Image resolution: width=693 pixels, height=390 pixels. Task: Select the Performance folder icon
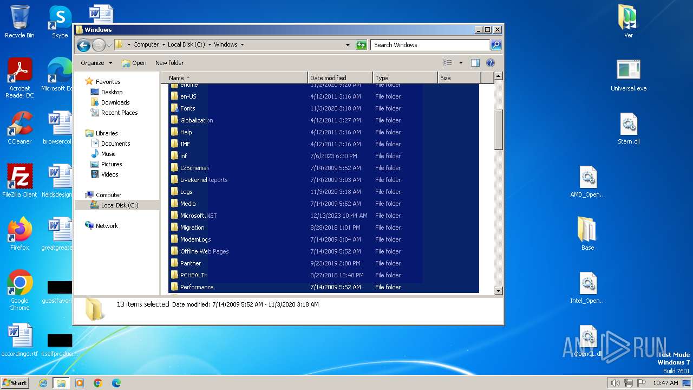point(174,287)
